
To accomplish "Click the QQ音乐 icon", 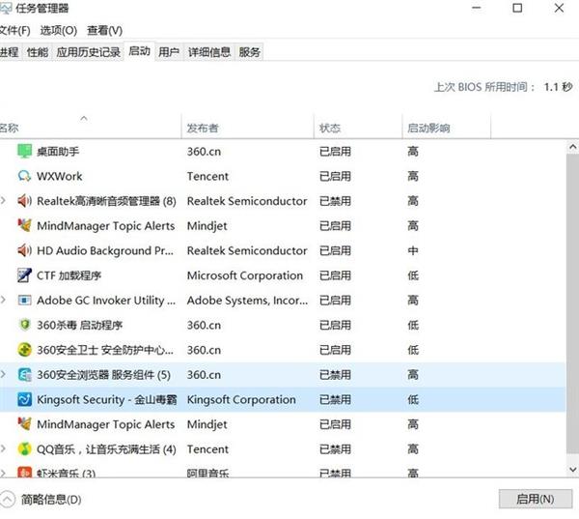I will pyautogui.click(x=25, y=449).
